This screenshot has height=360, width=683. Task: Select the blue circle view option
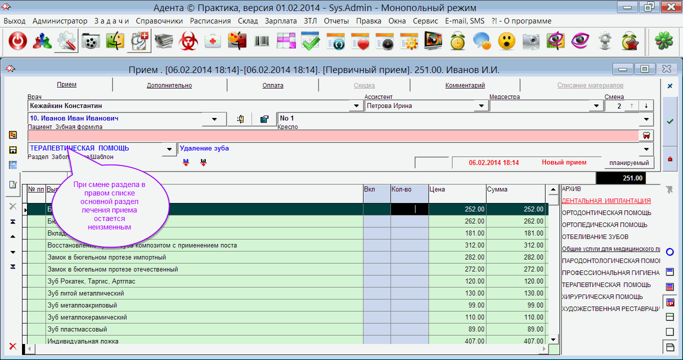coord(670,252)
